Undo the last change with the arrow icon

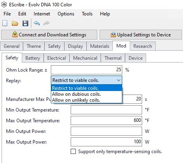tap(37, 23)
